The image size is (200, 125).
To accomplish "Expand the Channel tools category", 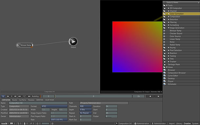I will click(x=169, y=11).
